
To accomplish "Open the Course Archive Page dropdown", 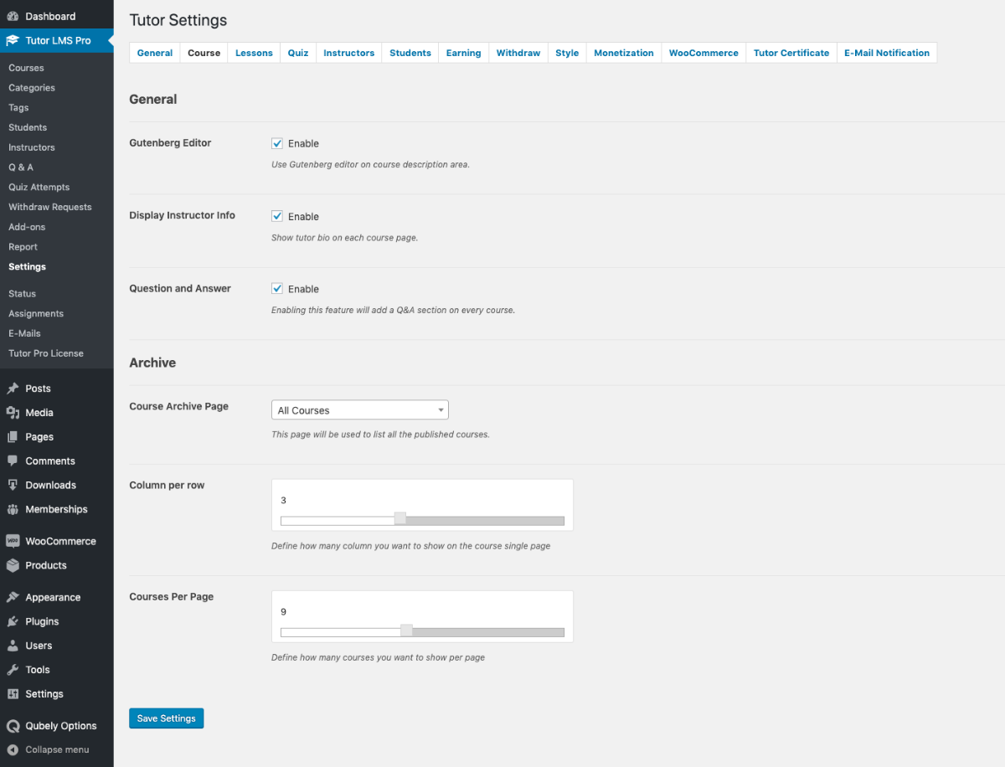I will click(x=360, y=410).
